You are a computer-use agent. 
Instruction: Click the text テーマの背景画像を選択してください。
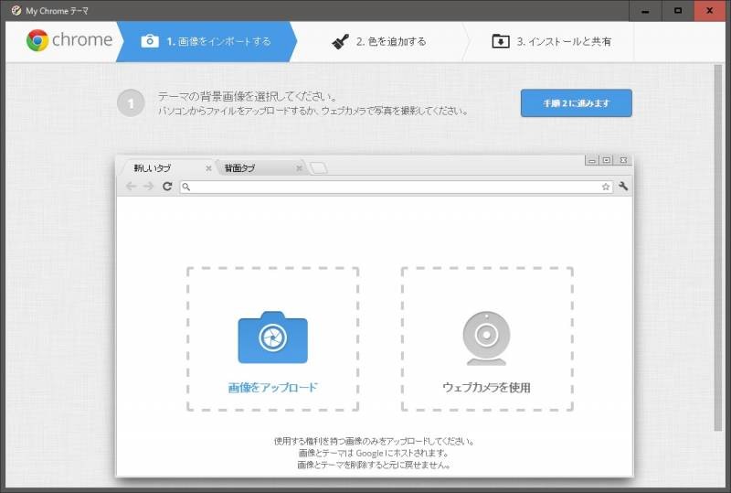(x=248, y=96)
